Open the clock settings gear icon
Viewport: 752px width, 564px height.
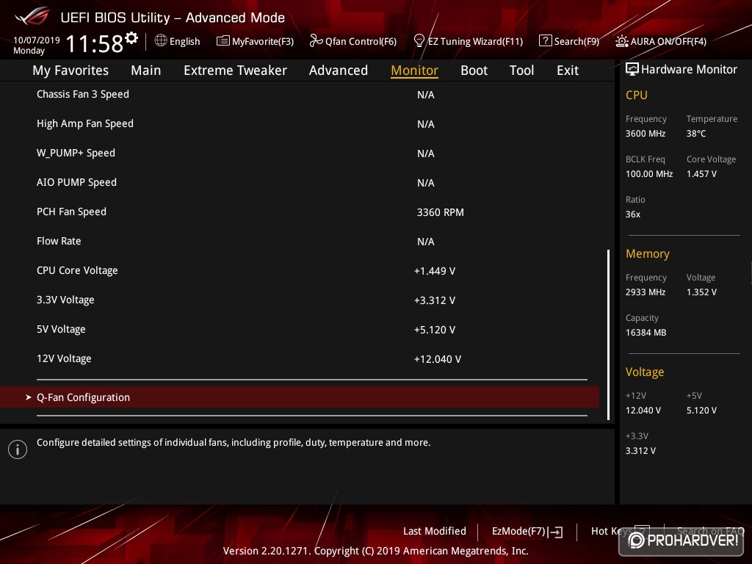[131, 37]
